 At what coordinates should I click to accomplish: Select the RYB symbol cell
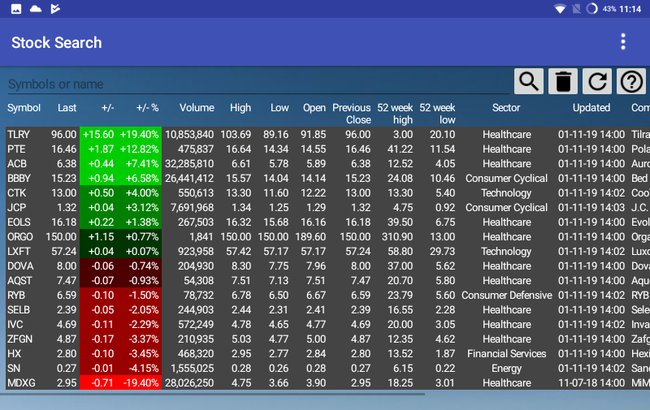click(x=16, y=296)
